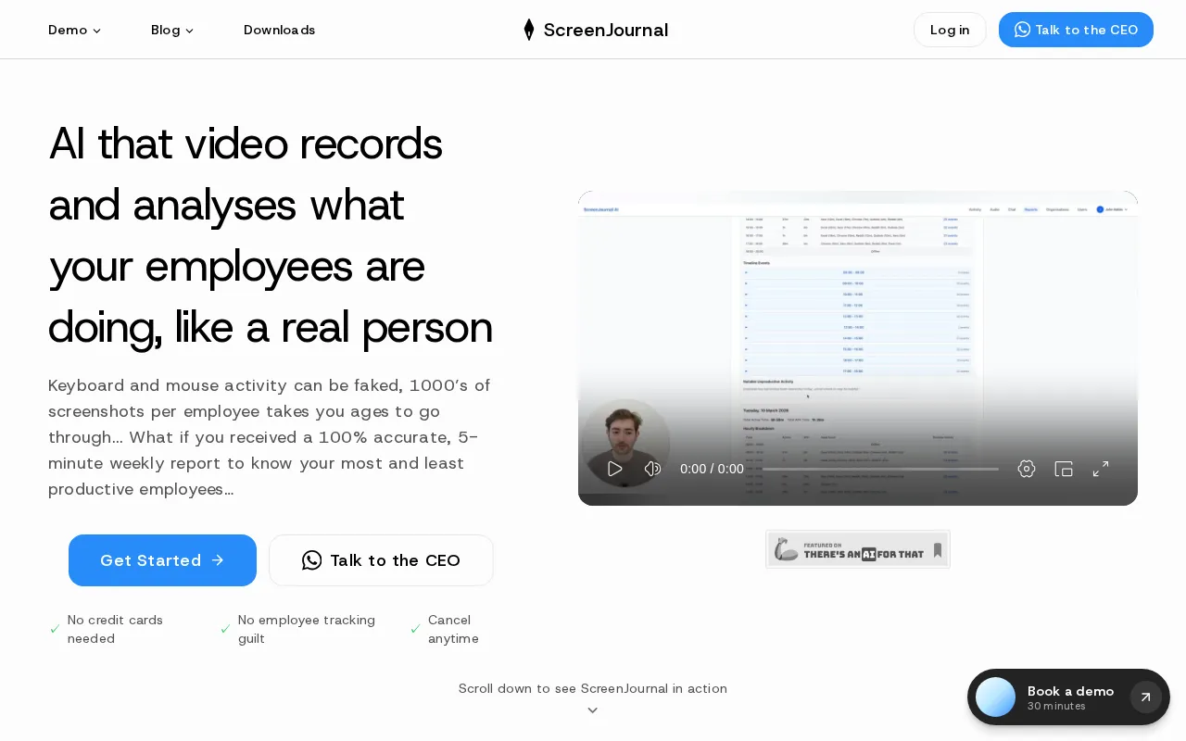Mute the video with speaker icon

(x=652, y=469)
